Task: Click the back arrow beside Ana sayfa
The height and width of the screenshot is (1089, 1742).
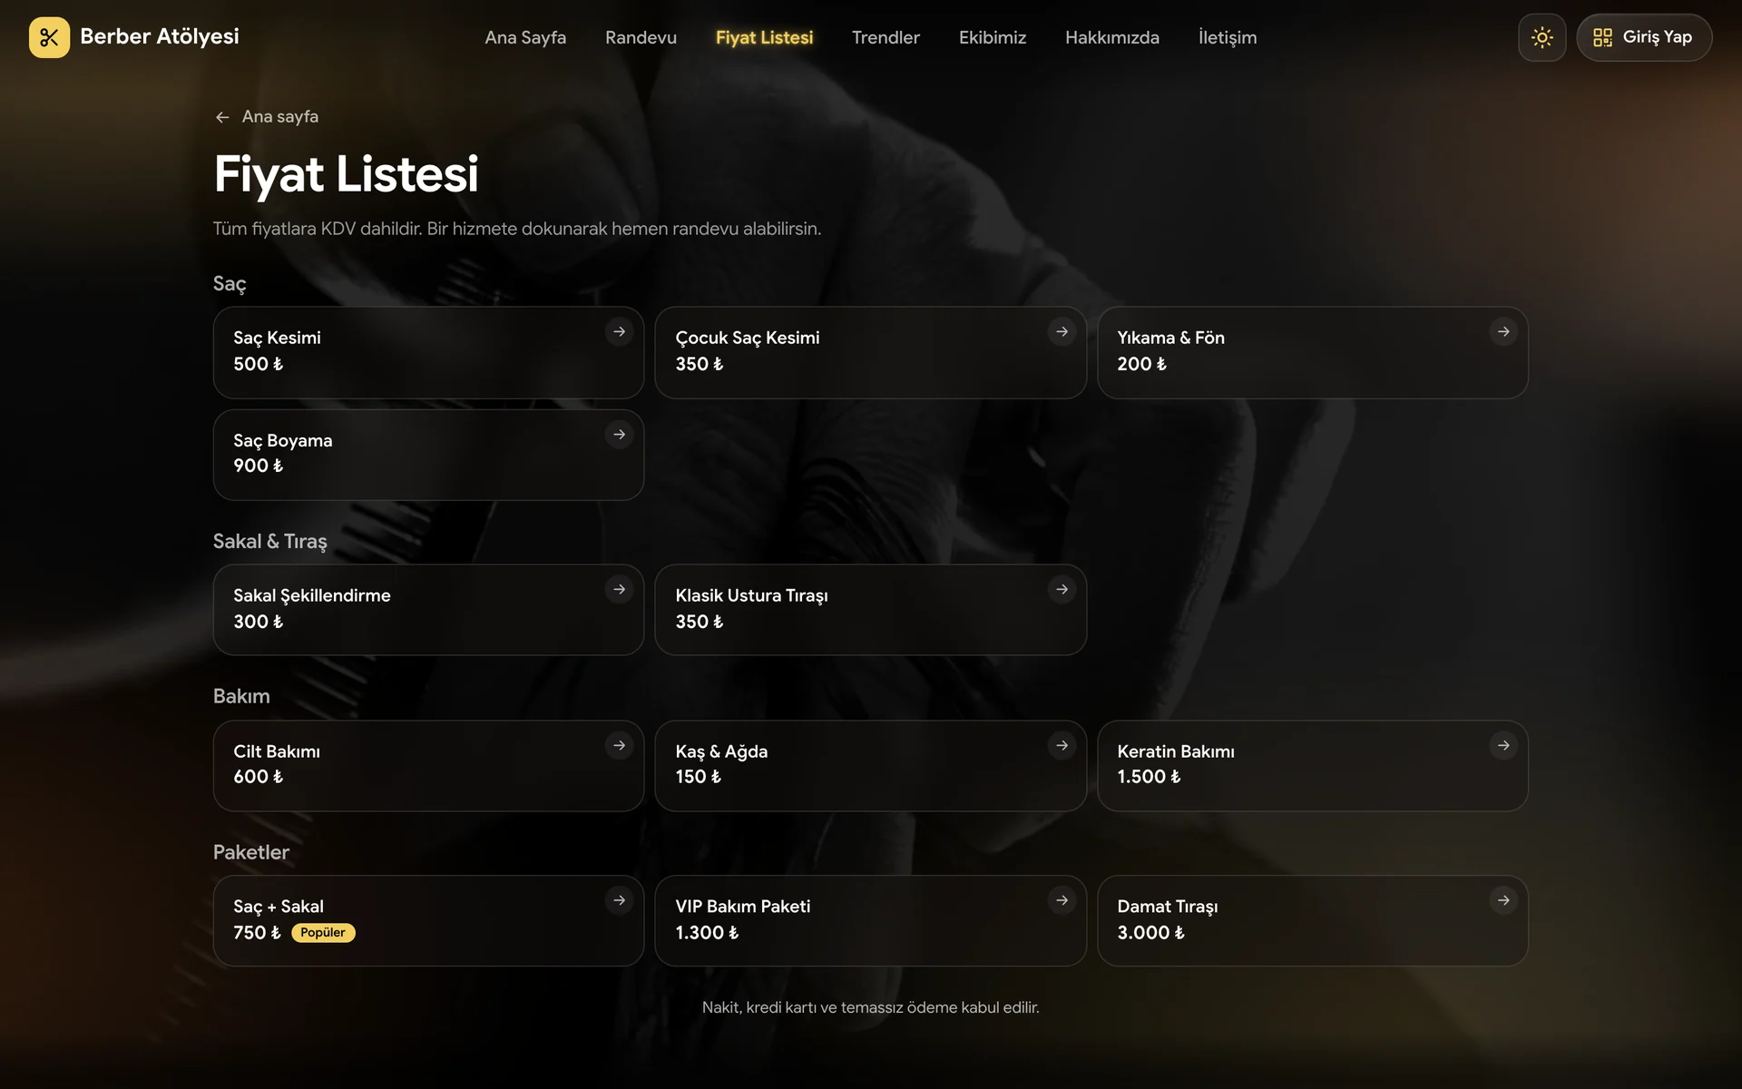Action: pyautogui.click(x=222, y=117)
